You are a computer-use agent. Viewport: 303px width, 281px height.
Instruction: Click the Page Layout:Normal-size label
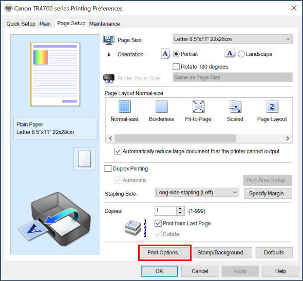pos(134,93)
